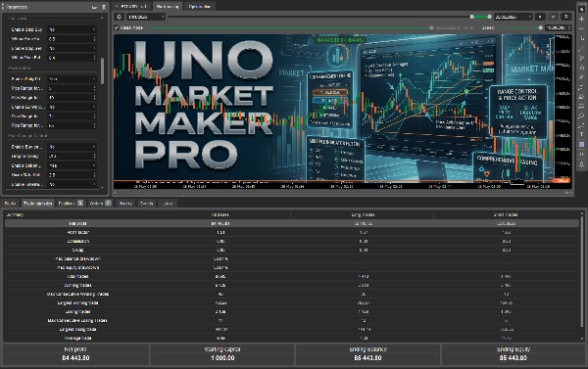Click the Starting capital 1 000.00 box
The height and width of the screenshot is (369, 588).
coord(222,354)
